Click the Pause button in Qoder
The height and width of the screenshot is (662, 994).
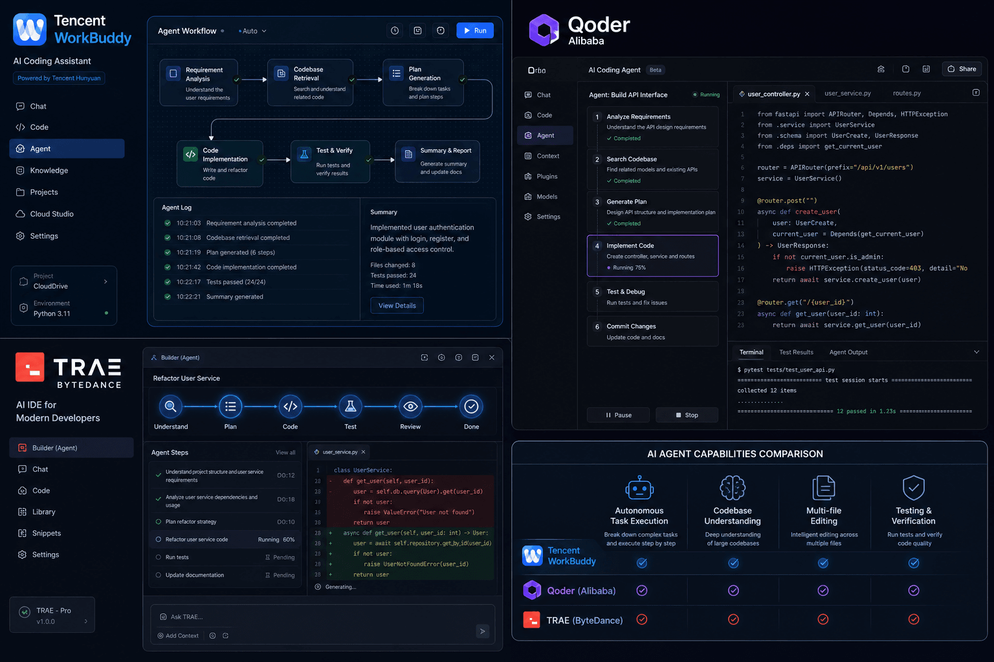click(x=619, y=415)
